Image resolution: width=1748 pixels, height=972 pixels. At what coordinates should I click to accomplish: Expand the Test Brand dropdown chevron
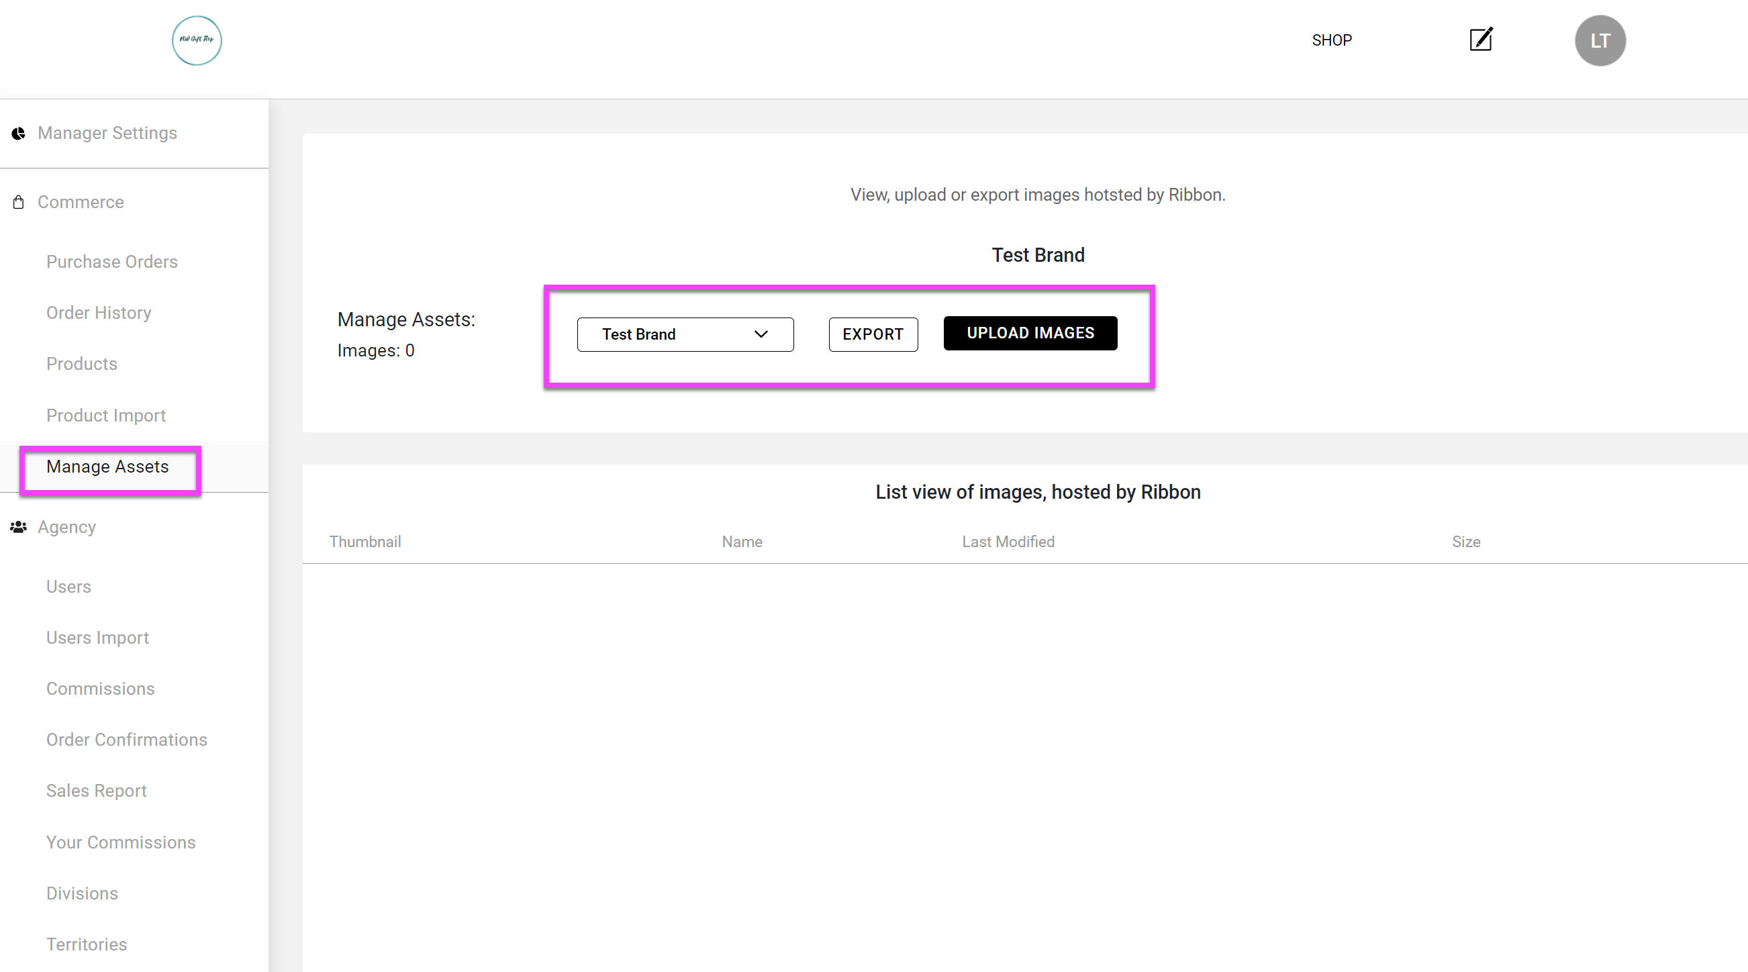coord(761,334)
